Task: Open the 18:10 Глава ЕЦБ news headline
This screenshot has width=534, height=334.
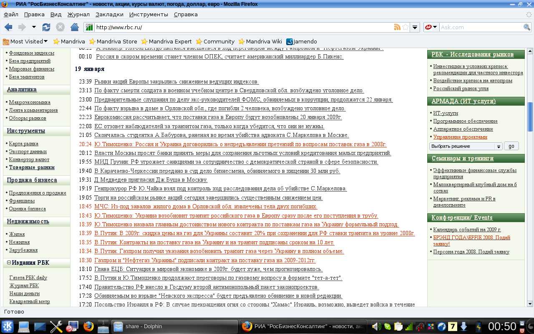Action: tap(208, 269)
